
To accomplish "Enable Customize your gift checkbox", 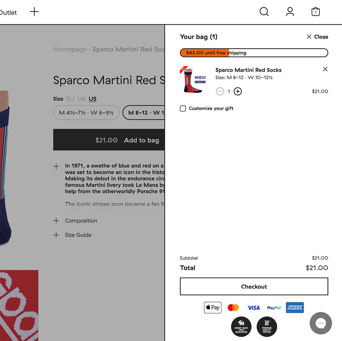I will point(183,108).
